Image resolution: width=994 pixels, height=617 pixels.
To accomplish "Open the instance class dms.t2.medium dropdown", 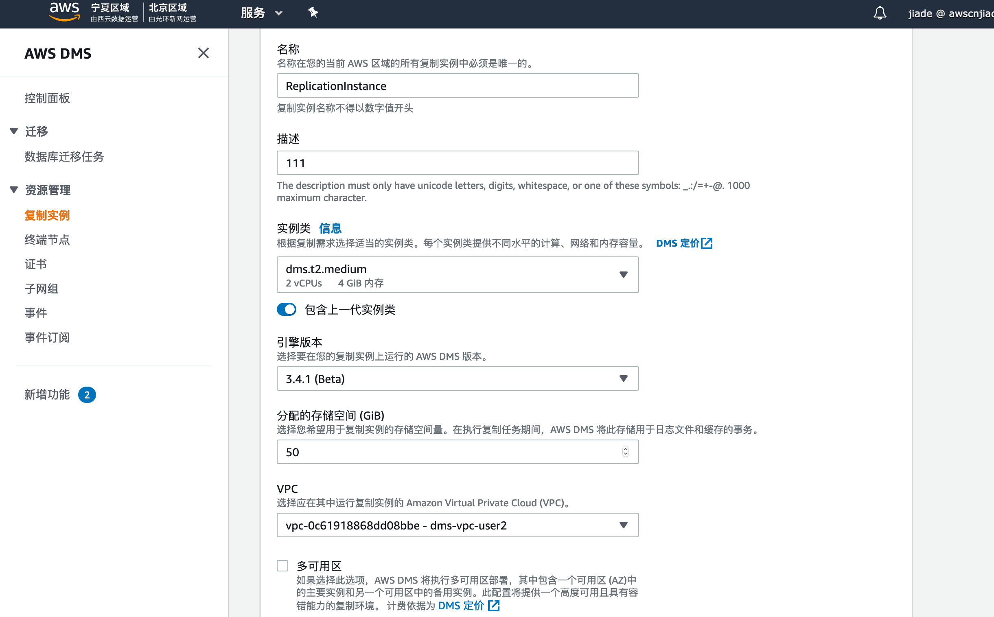I will pos(458,275).
